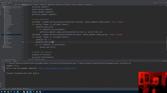167x93 pixels.
Task: Collapse the pygame_basic_tut project root node
Action: (x=2, y=6)
